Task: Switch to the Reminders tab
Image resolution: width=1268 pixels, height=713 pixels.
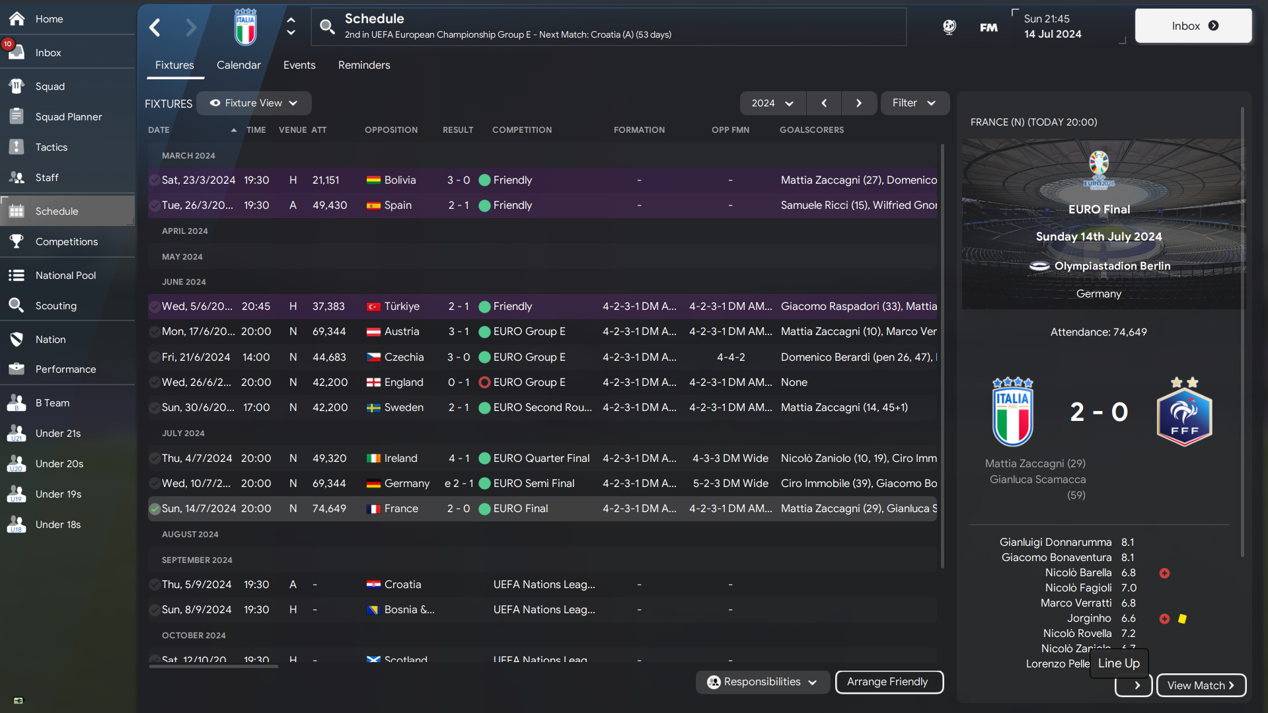Action: point(364,65)
